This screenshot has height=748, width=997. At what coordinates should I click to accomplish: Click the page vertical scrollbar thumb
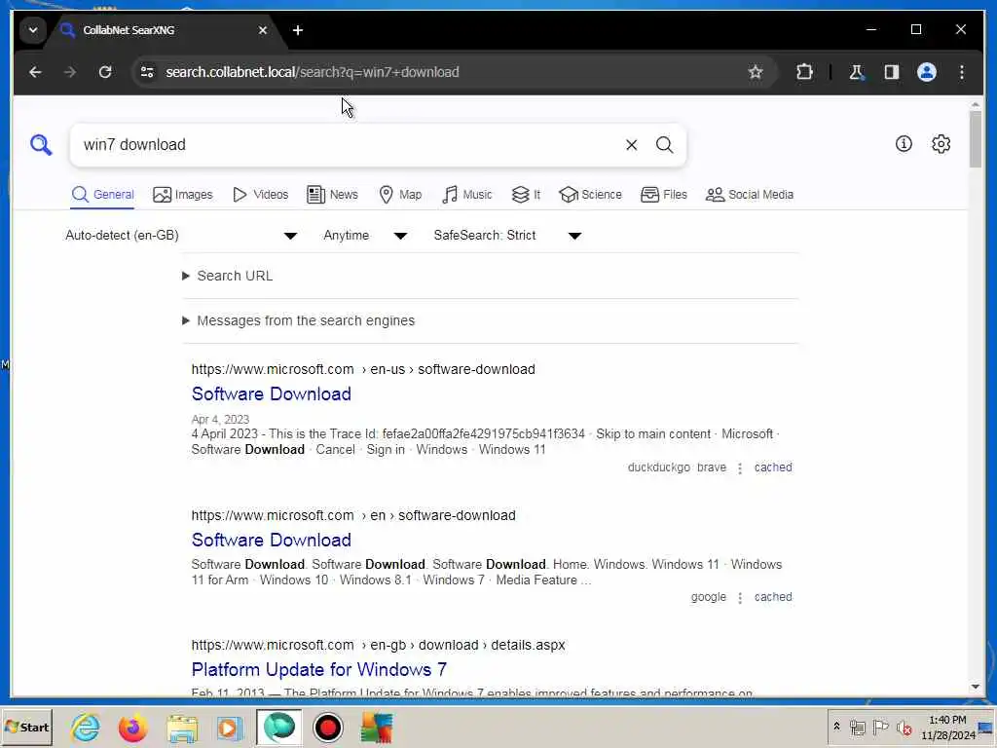coord(976,139)
